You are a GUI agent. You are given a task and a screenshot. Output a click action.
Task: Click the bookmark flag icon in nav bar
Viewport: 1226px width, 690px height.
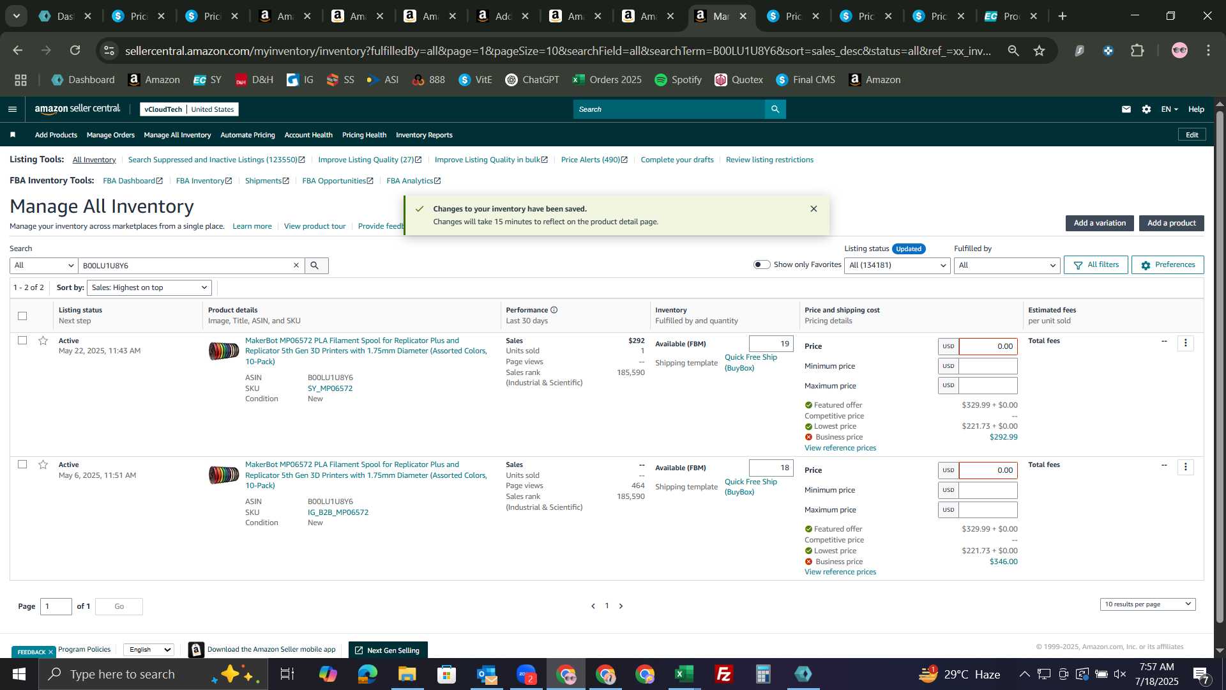(13, 135)
